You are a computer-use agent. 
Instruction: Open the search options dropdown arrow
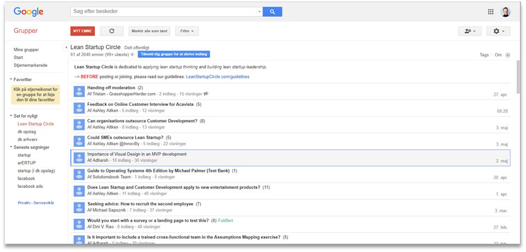click(x=259, y=12)
